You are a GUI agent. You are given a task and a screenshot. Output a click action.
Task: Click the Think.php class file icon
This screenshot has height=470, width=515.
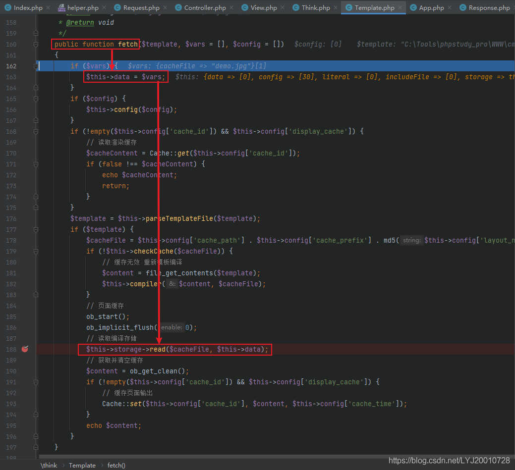pyautogui.click(x=296, y=7)
